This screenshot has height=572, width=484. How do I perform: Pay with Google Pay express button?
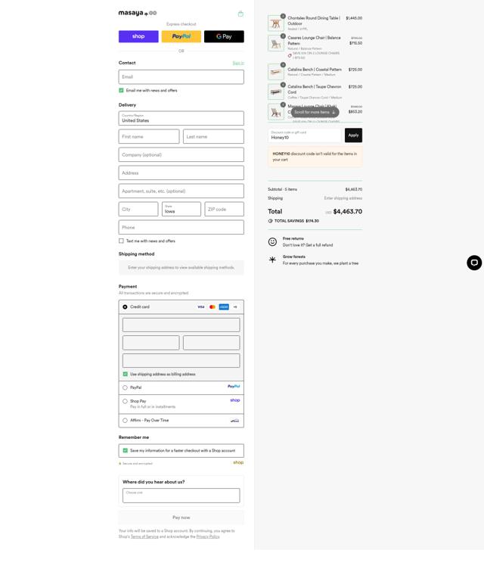tap(224, 36)
